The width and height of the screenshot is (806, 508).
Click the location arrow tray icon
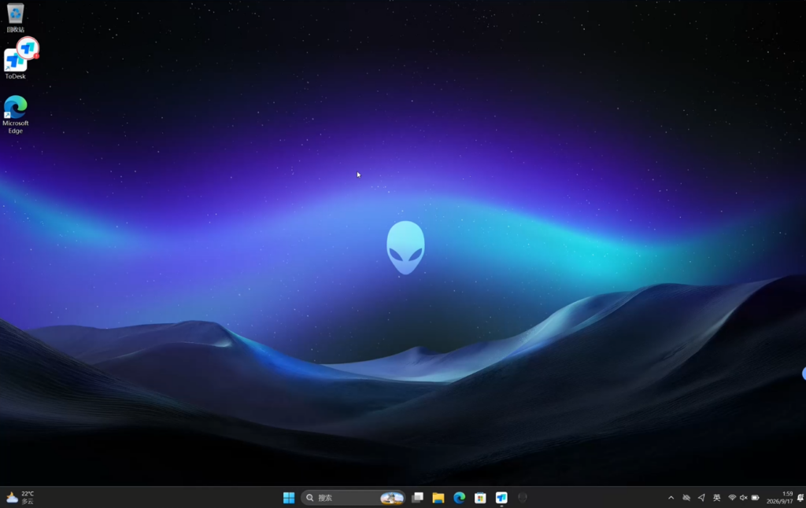click(x=701, y=497)
